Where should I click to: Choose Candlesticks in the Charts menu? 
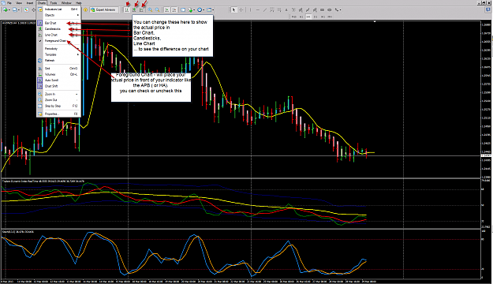pos(58,29)
